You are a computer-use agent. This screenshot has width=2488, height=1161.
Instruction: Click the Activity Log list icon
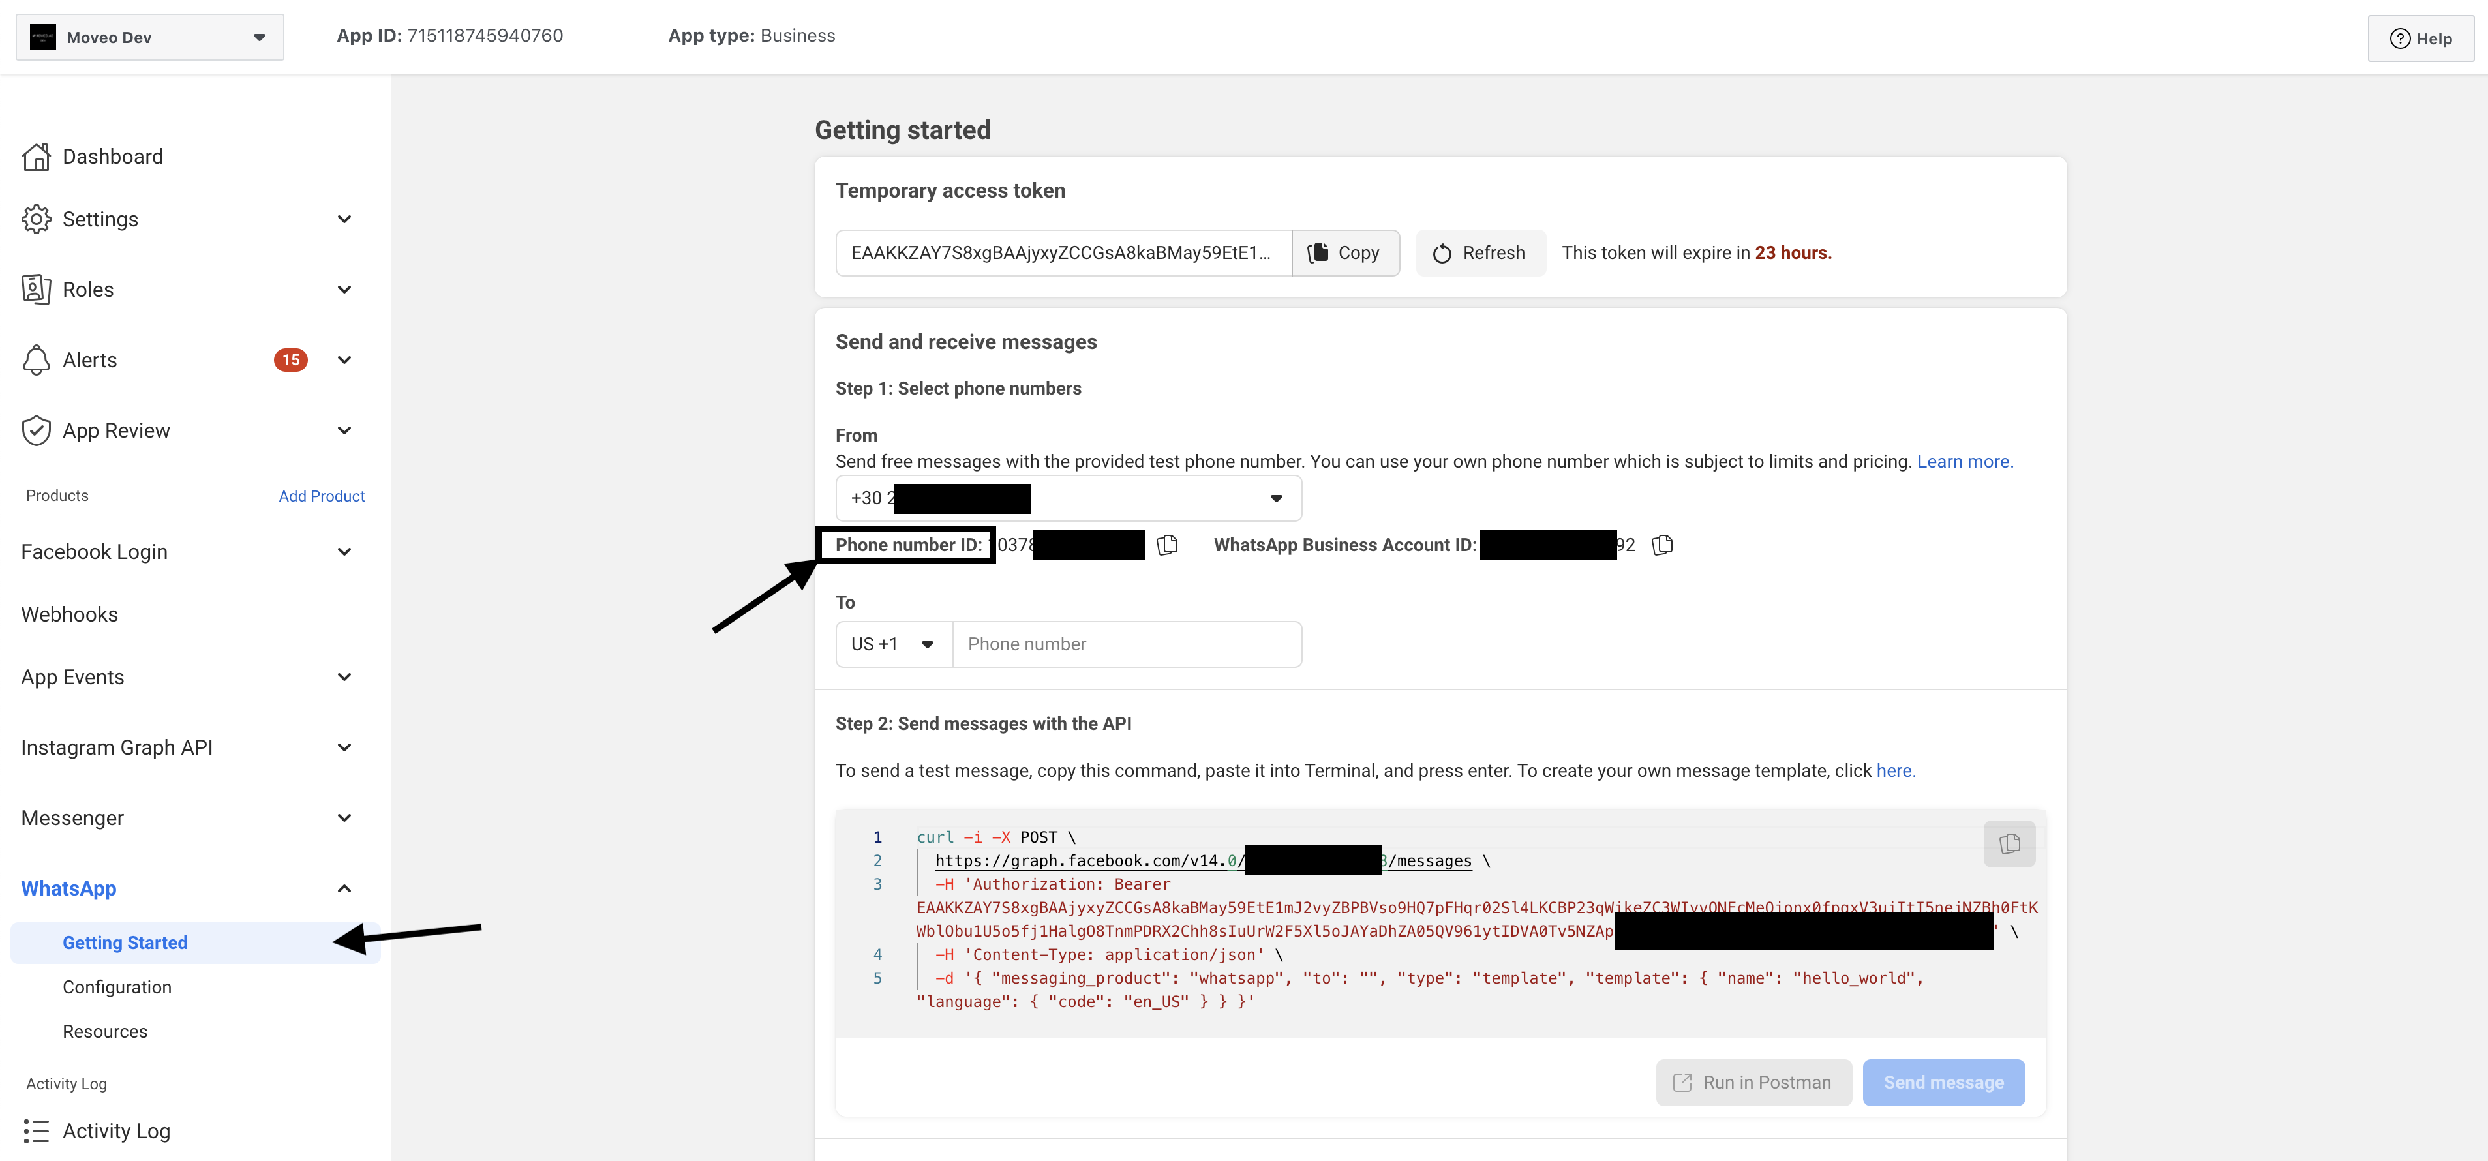point(36,1130)
